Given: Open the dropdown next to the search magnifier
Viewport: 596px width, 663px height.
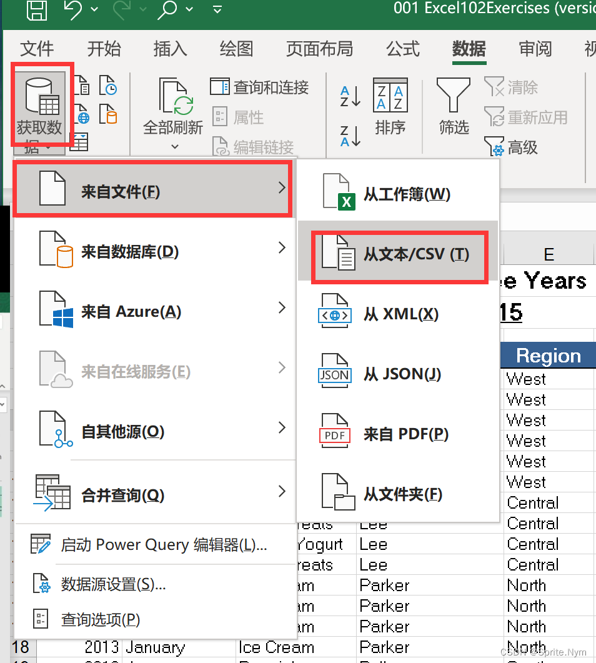Looking at the screenshot, I should click(189, 9).
